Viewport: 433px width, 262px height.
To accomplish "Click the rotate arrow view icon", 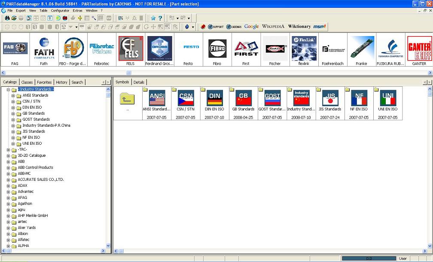I will pyautogui.click(x=146, y=27).
